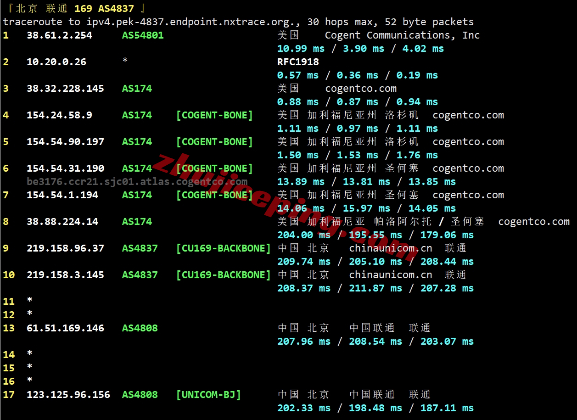577x420 pixels.
Task: Click the 1.76 ms latency value
Action: 417,155
